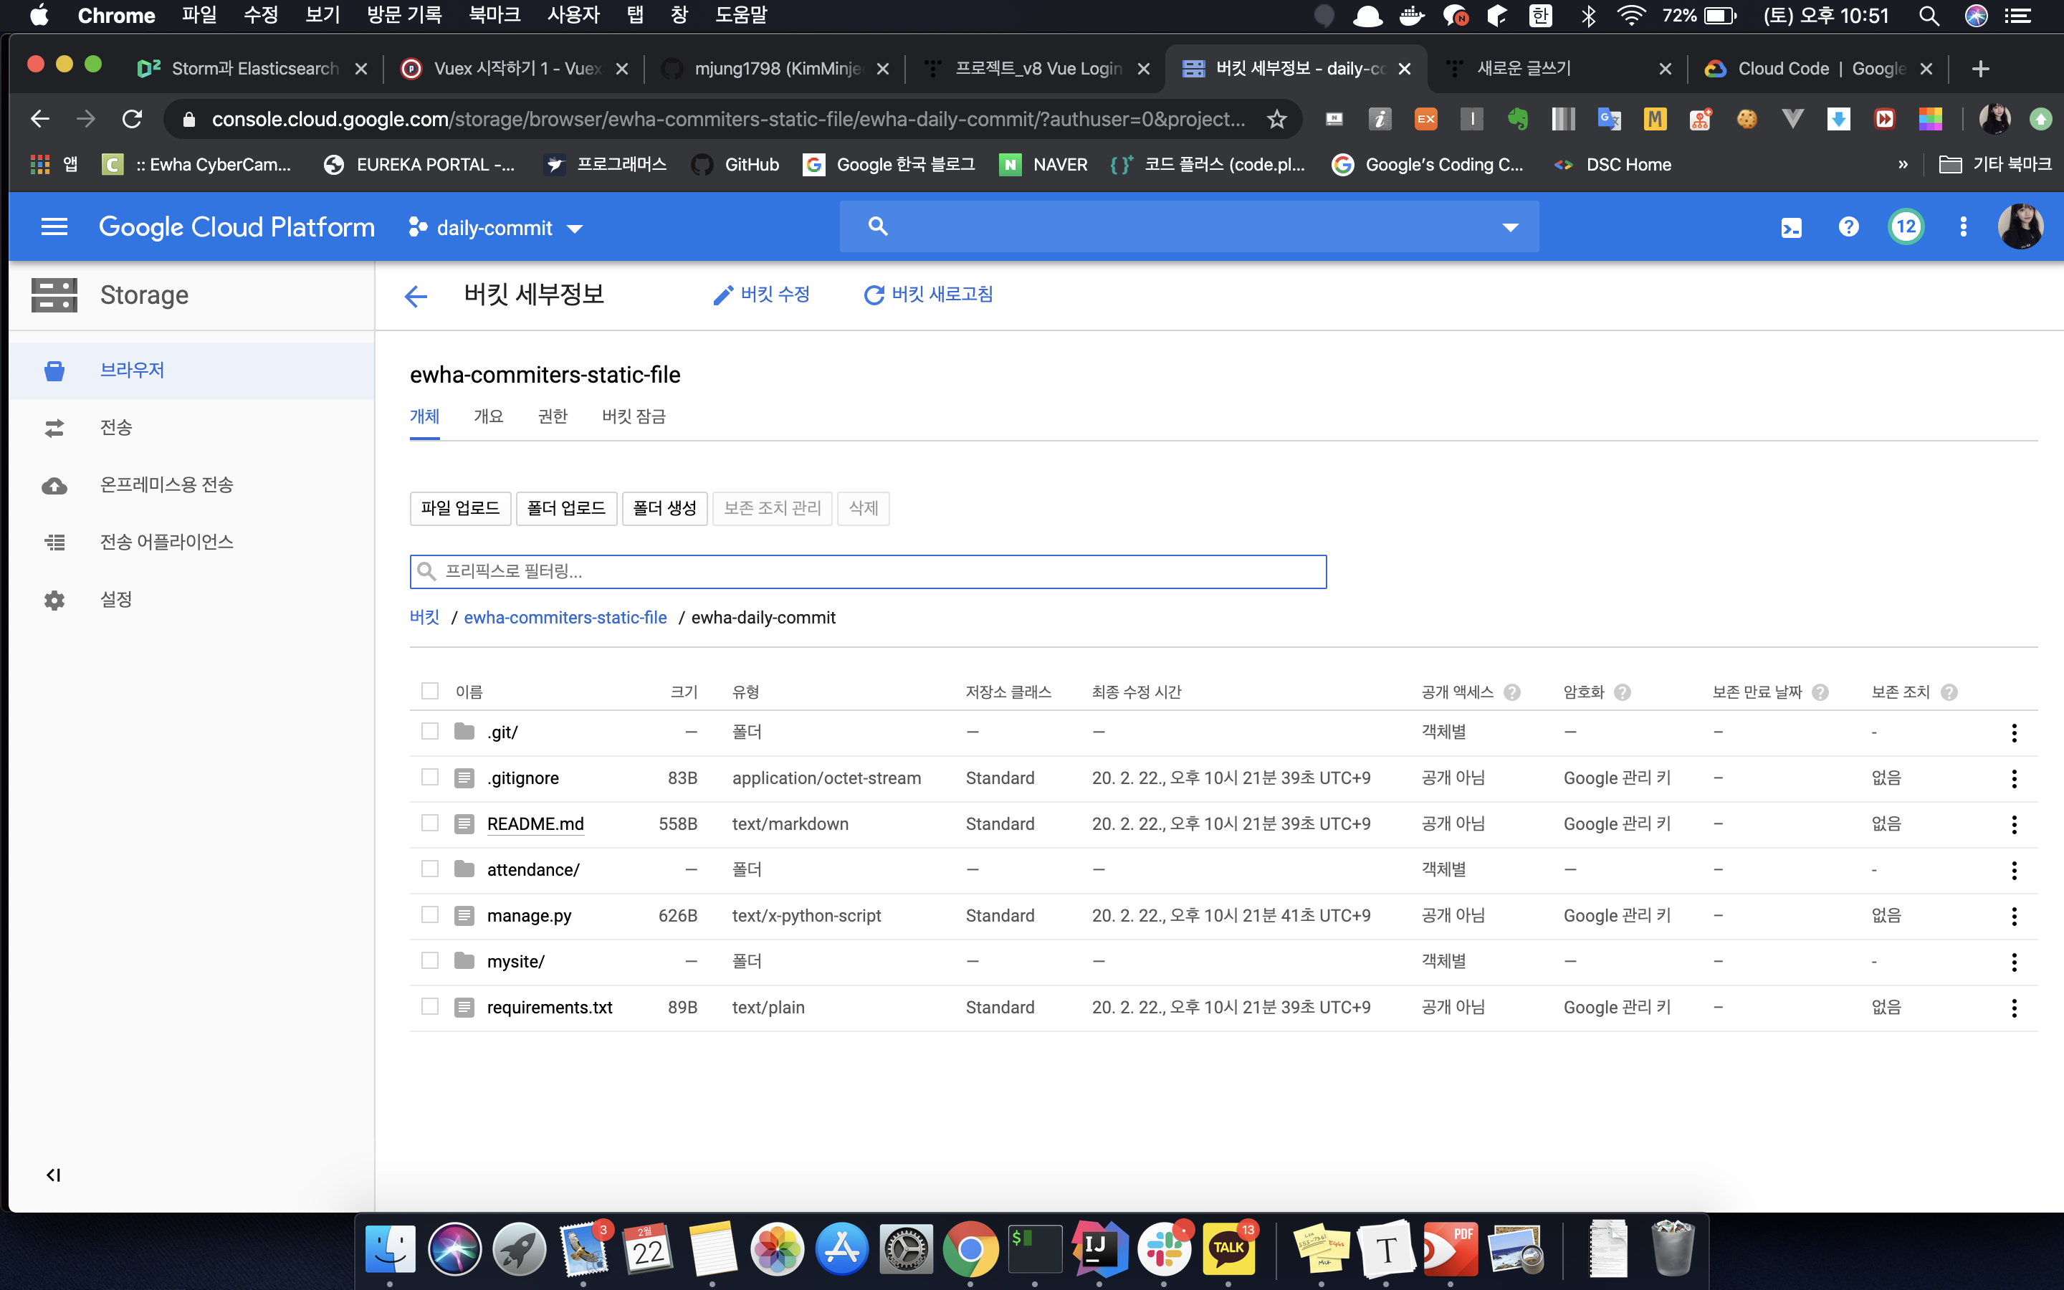2064x1290 pixels.
Task: Click the help question mark icon
Action: click(1848, 227)
